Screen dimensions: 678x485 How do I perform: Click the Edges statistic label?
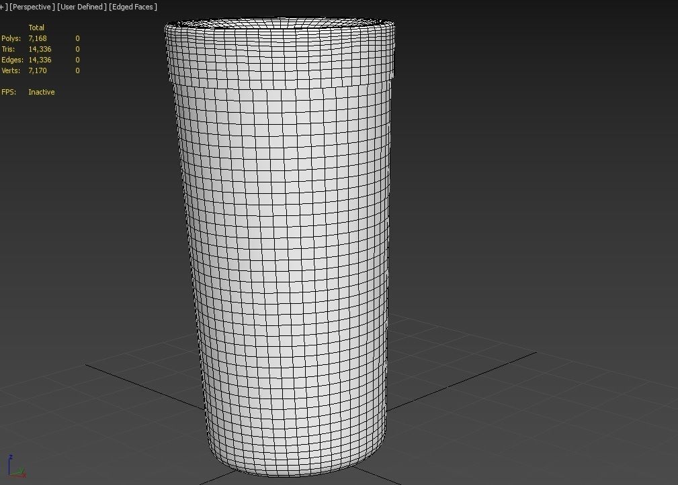tap(12, 60)
